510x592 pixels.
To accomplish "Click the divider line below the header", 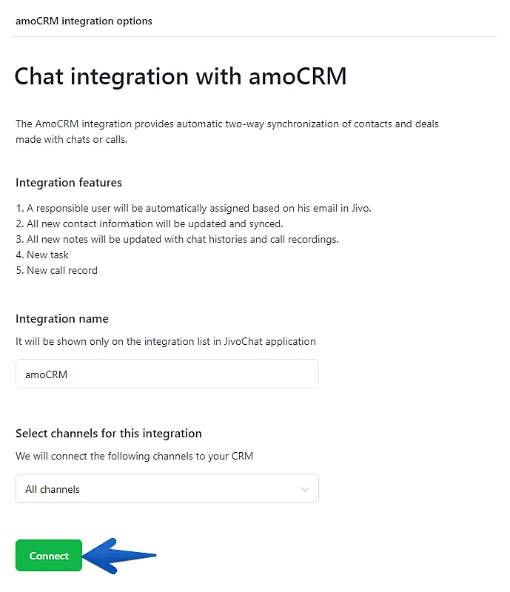I will [255, 36].
